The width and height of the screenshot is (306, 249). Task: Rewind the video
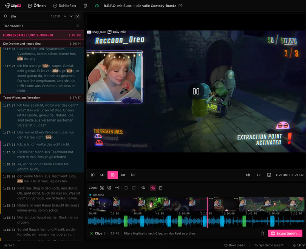pyautogui.click(x=102, y=175)
